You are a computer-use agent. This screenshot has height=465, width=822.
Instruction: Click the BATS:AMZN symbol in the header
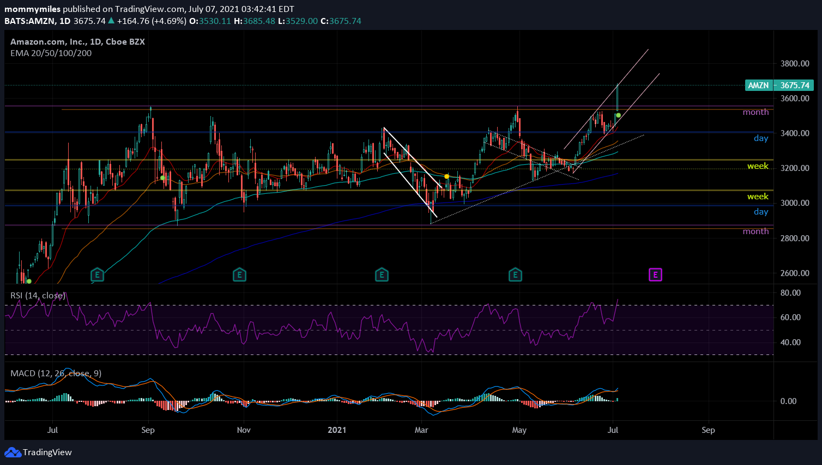coord(30,21)
